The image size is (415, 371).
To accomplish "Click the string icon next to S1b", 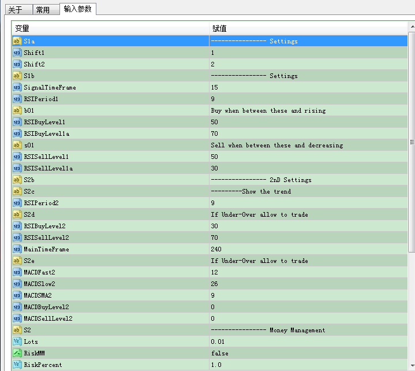I will click(17, 76).
